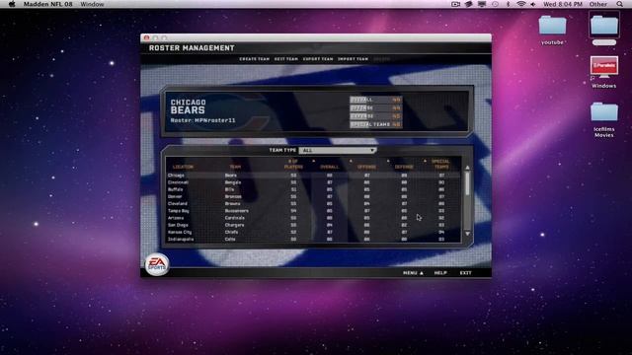
Task: Sort by Team column header
Action: point(235,167)
